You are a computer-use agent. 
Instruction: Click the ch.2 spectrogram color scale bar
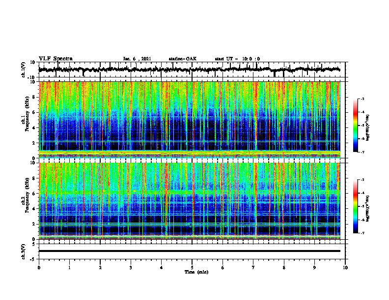tap(356, 206)
